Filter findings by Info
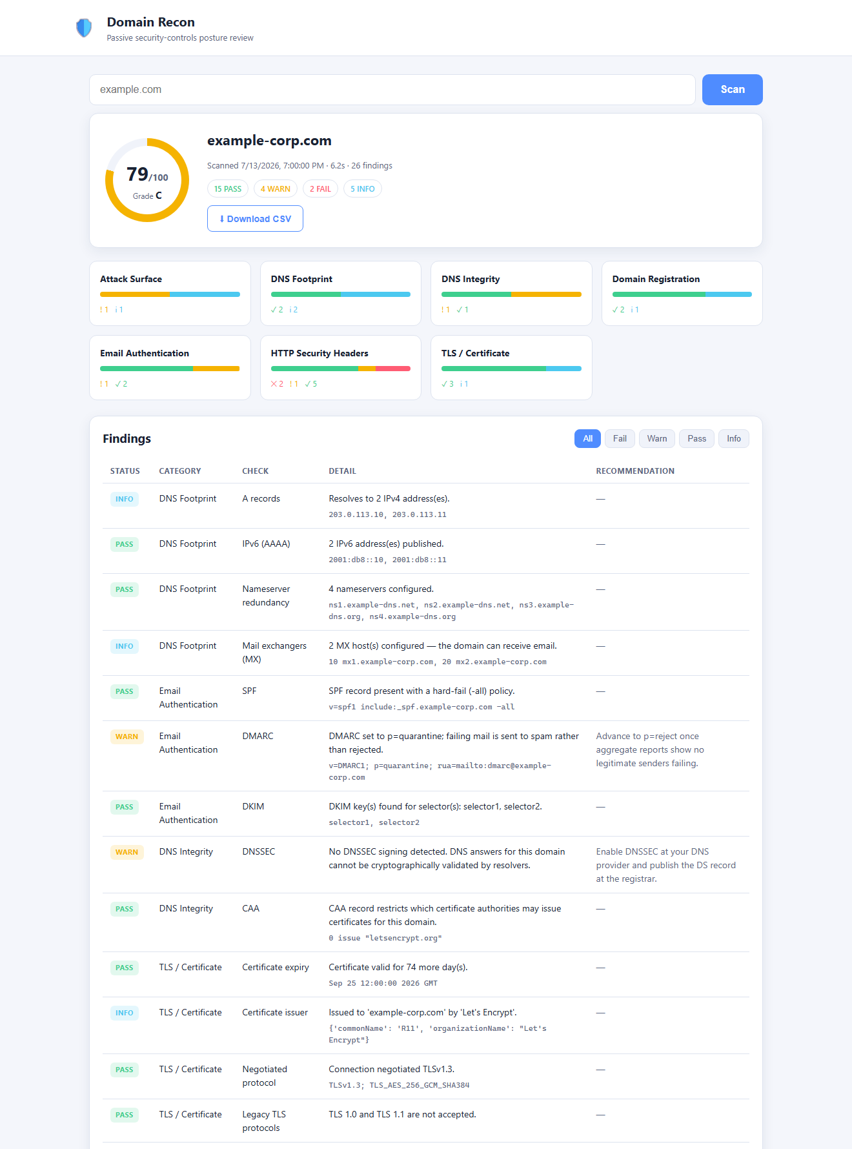852x1149 pixels. click(x=734, y=439)
